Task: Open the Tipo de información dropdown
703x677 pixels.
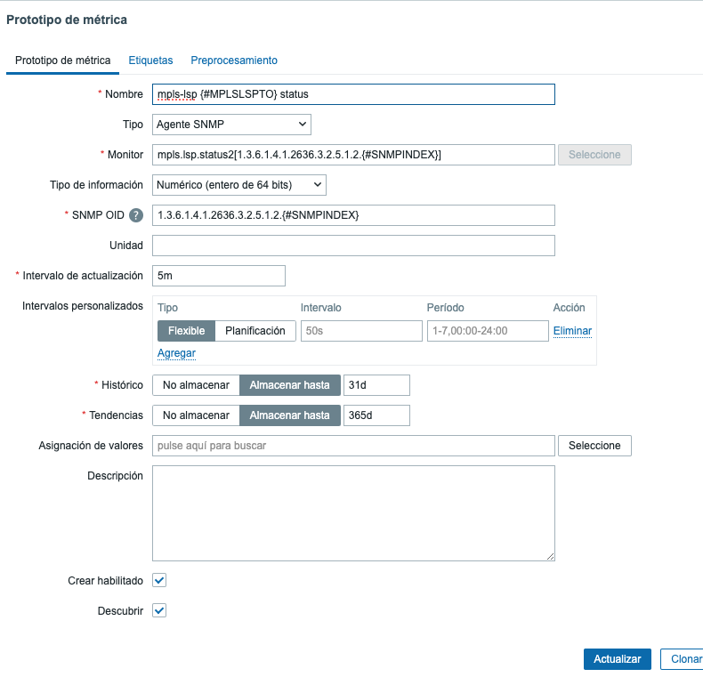Action: (x=239, y=185)
